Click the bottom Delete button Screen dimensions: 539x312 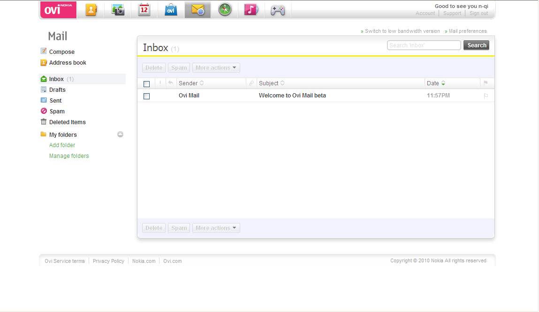[154, 228]
